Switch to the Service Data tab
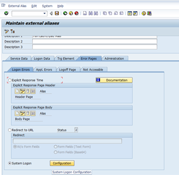Screen dimensions: 179x175 click(x=19, y=59)
